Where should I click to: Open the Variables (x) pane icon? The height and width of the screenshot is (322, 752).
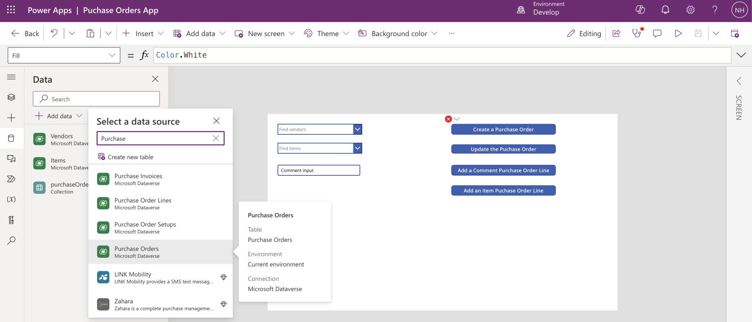pyautogui.click(x=11, y=199)
